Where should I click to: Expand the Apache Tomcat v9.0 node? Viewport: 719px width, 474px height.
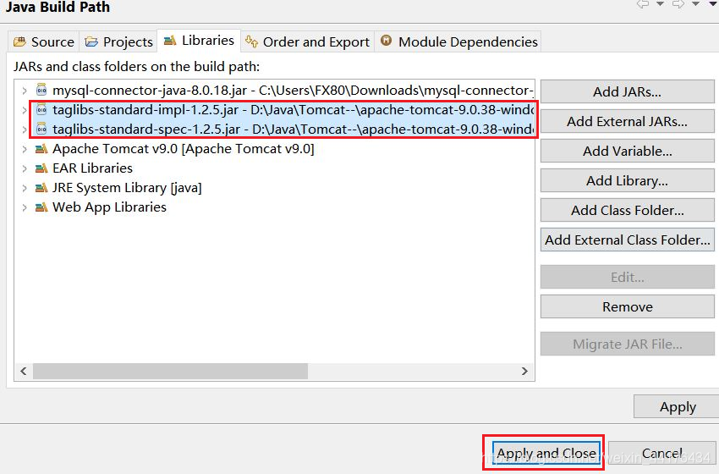25,149
